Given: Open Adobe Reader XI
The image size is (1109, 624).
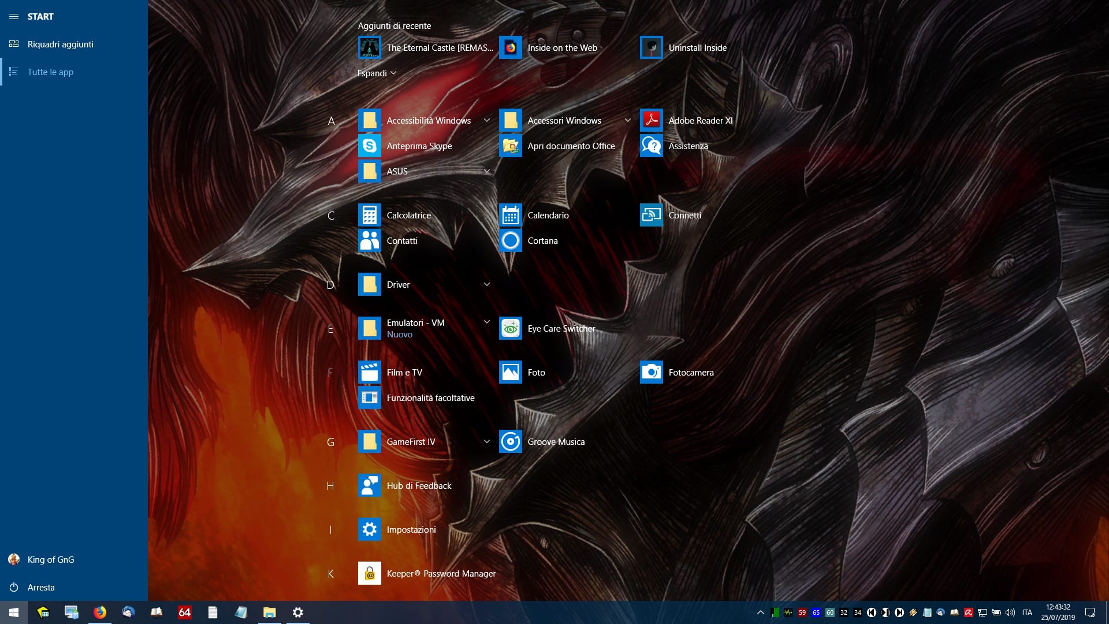Looking at the screenshot, I should [x=699, y=121].
